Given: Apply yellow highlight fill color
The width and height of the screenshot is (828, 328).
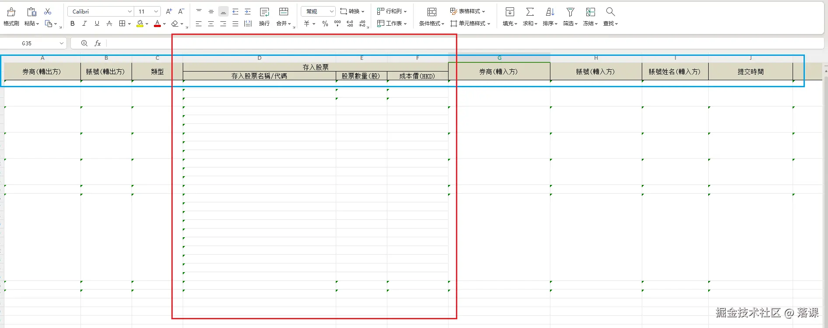Looking at the screenshot, I should pos(140,24).
